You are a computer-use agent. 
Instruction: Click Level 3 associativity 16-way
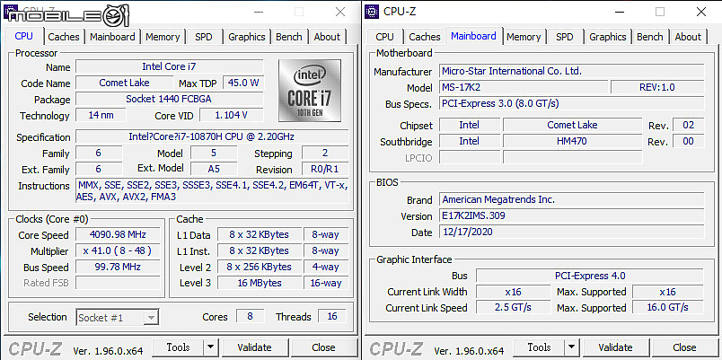(x=326, y=283)
